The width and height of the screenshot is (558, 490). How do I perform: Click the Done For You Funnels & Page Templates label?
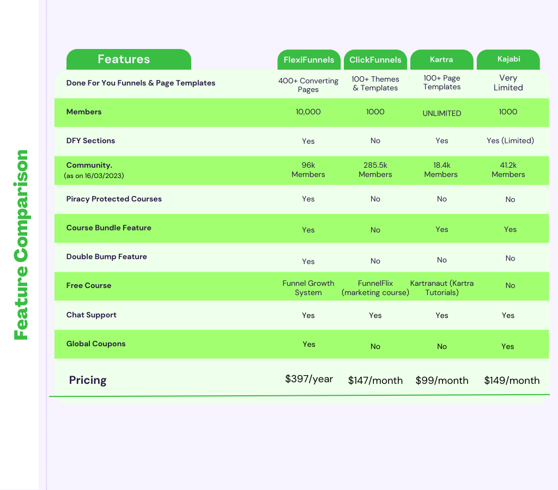tap(141, 83)
